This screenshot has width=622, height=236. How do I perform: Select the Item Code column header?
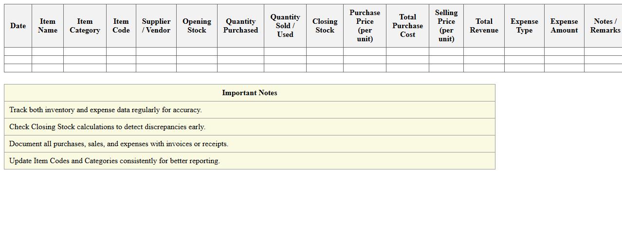[121, 26]
